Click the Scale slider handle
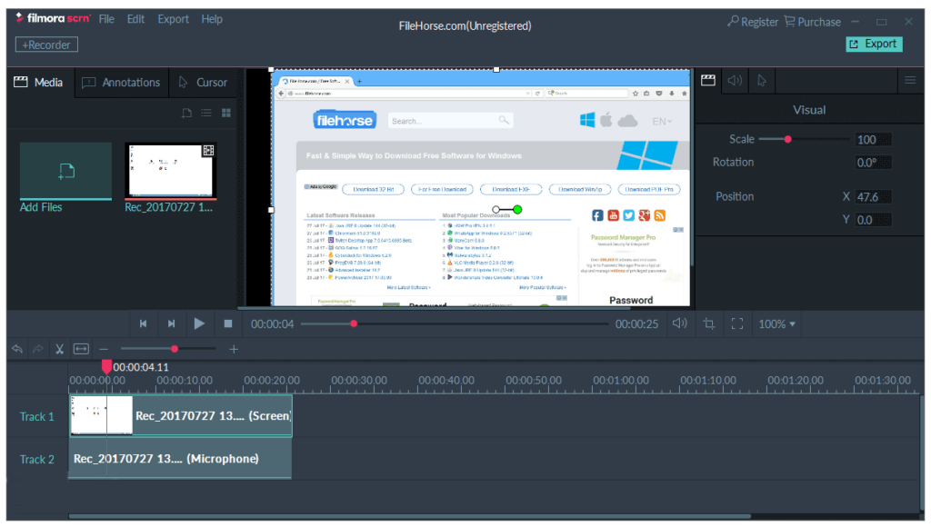 [x=787, y=139]
